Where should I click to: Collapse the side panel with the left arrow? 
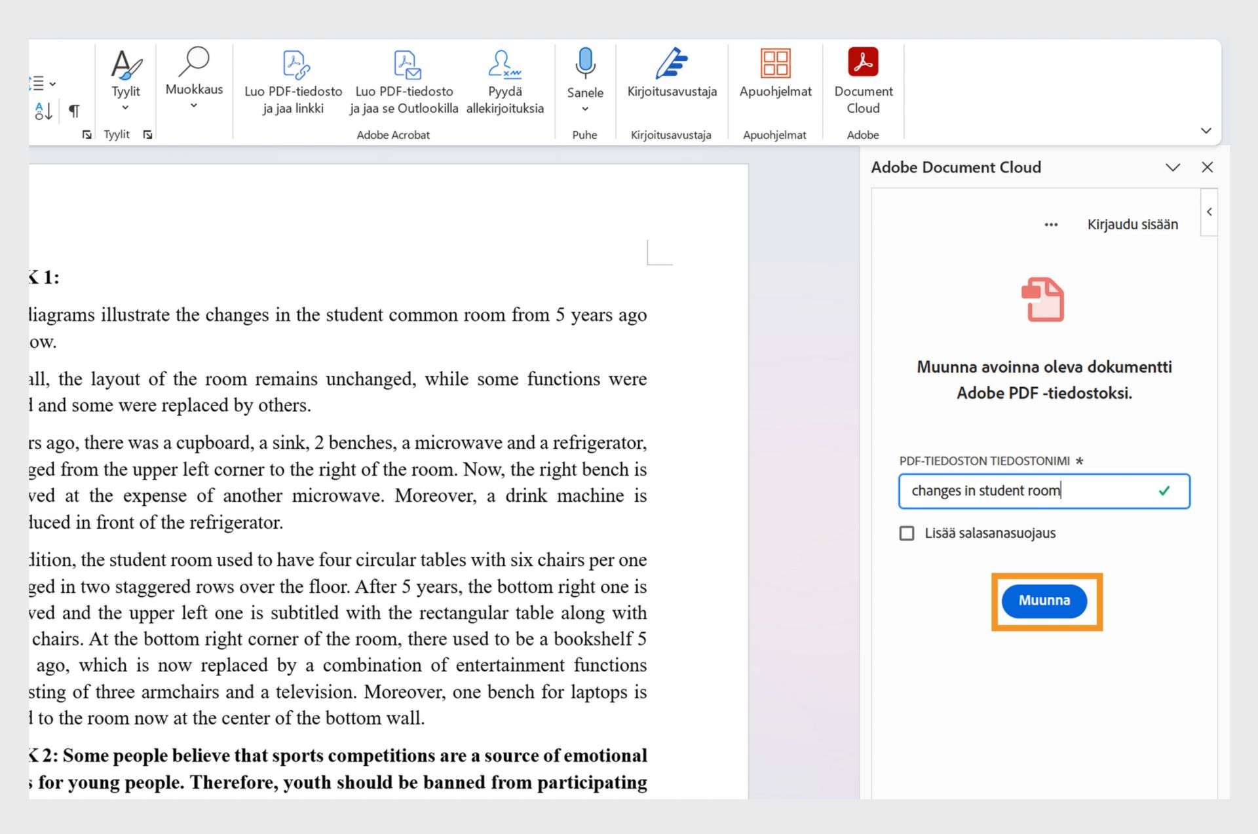point(1210,212)
